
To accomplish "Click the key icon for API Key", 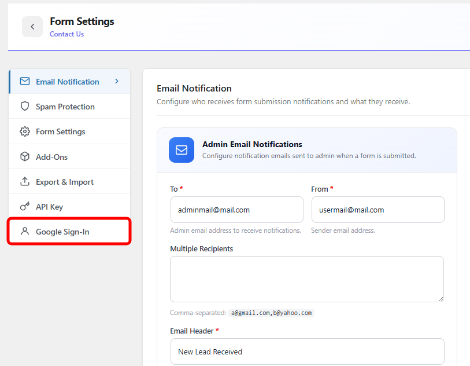I will point(25,207).
